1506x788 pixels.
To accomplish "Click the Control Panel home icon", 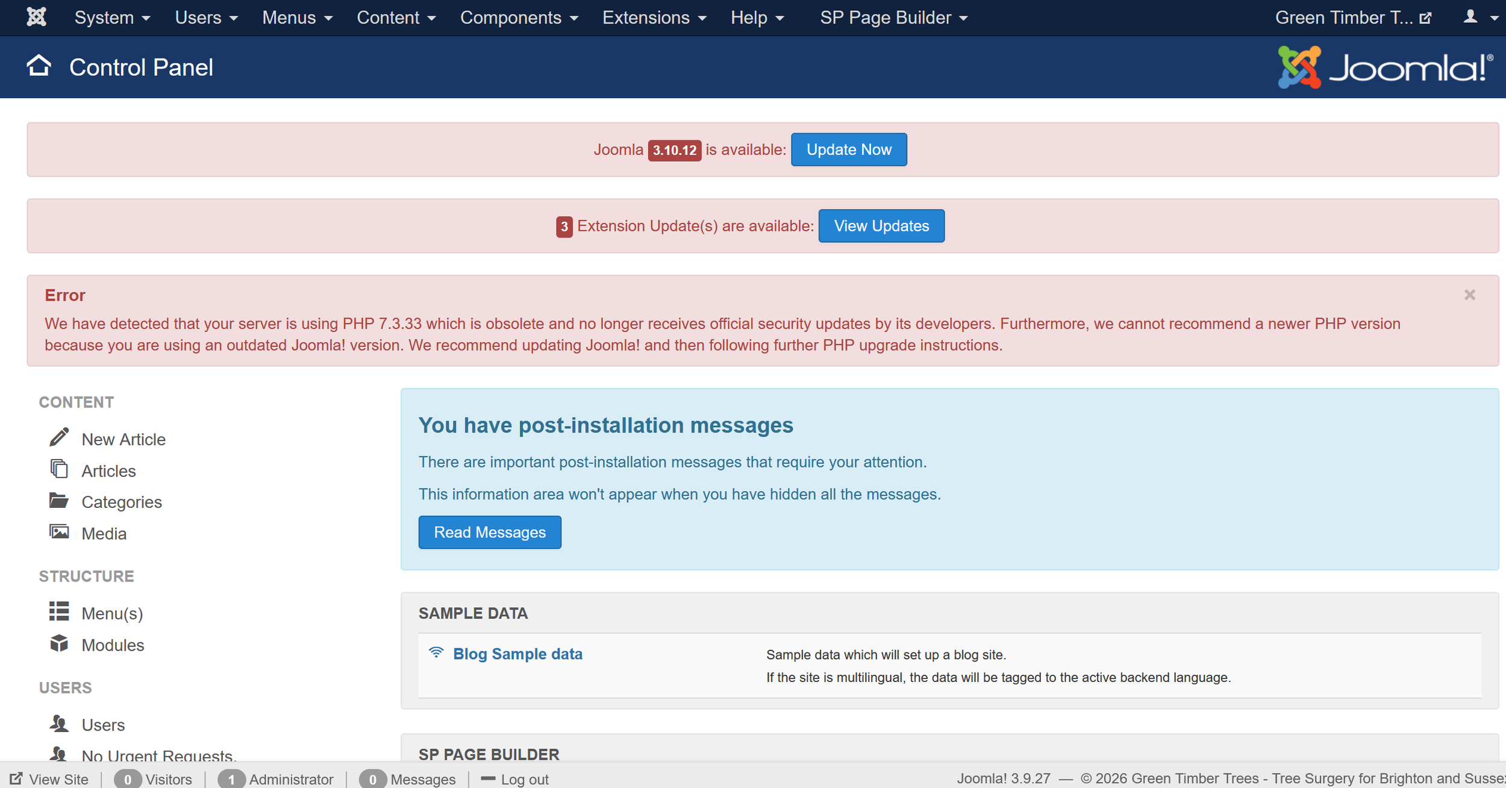I will (39, 66).
